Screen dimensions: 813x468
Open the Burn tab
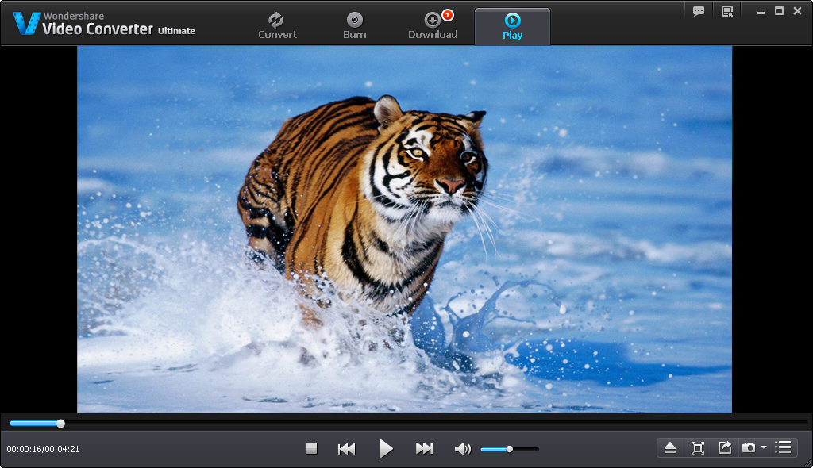point(355,25)
